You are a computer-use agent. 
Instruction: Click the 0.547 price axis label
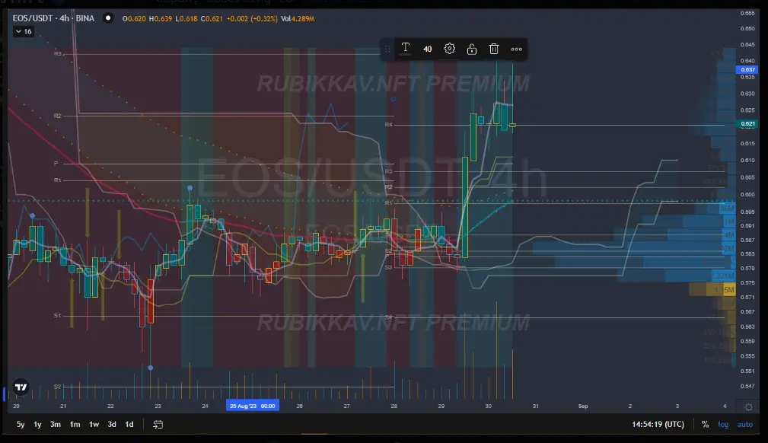point(747,386)
